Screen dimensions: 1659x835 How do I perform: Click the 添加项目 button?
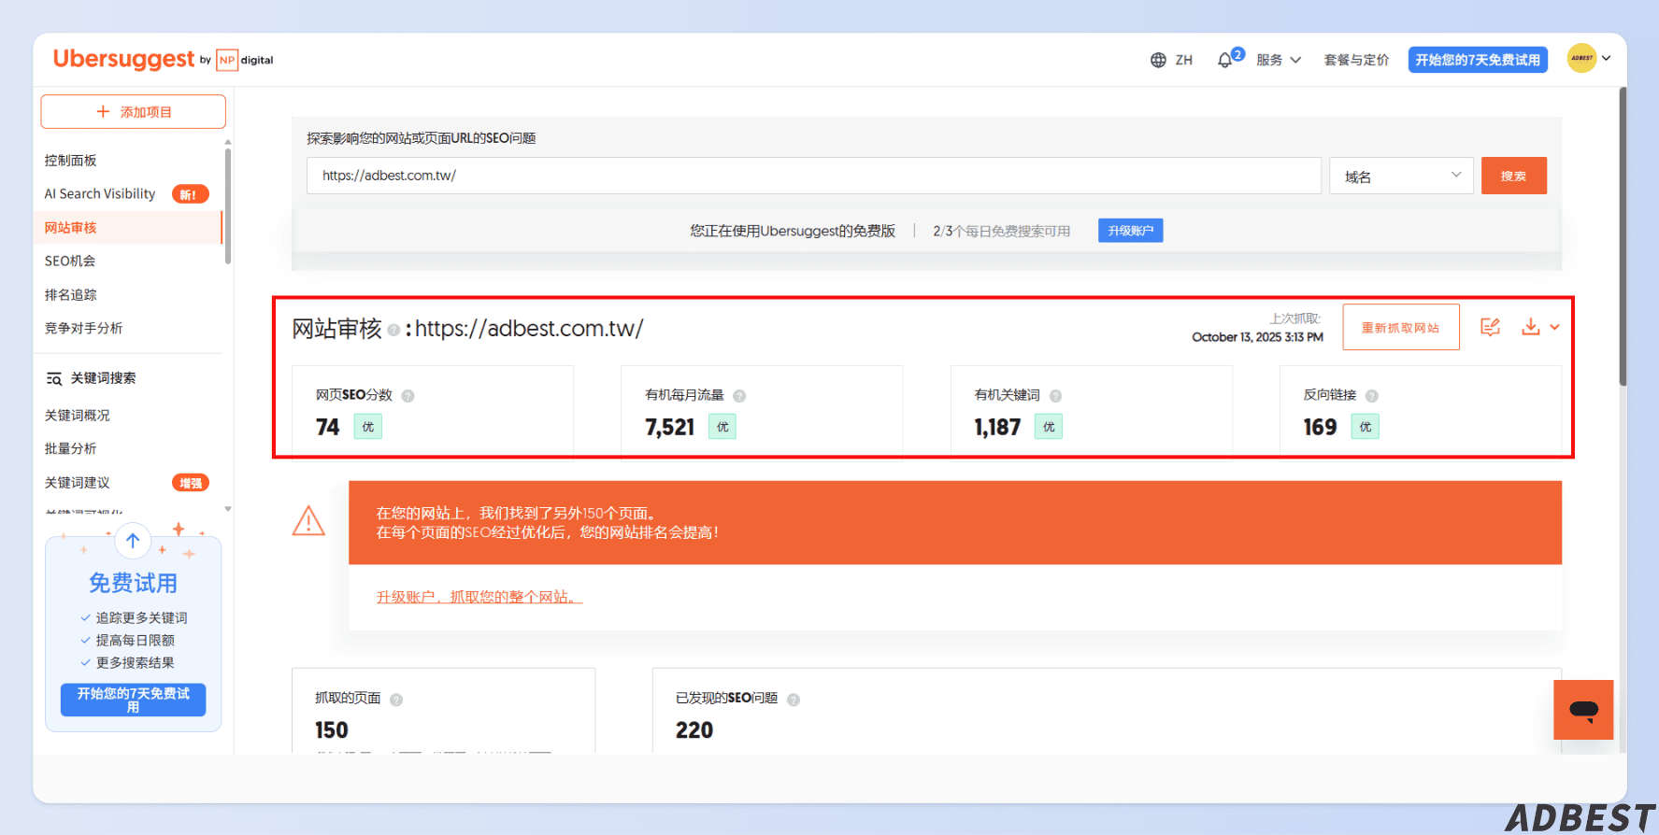pyautogui.click(x=133, y=111)
